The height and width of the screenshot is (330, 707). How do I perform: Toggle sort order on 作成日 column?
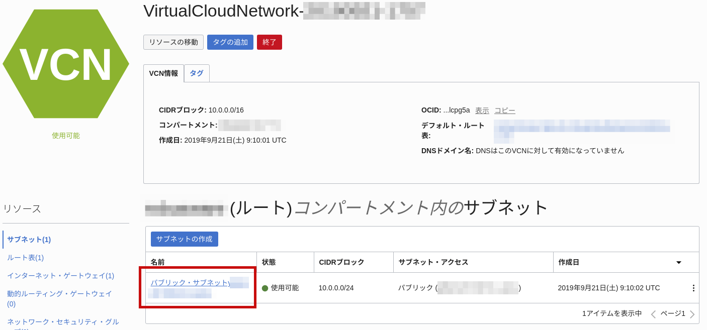tap(678, 262)
